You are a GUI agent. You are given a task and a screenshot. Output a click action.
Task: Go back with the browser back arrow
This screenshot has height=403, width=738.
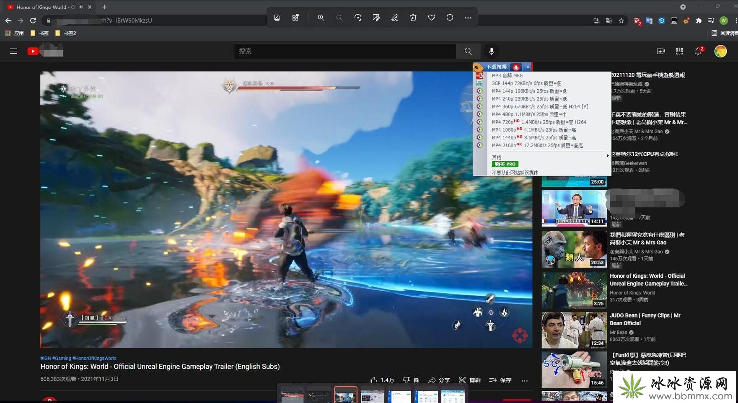click(8, 21)
